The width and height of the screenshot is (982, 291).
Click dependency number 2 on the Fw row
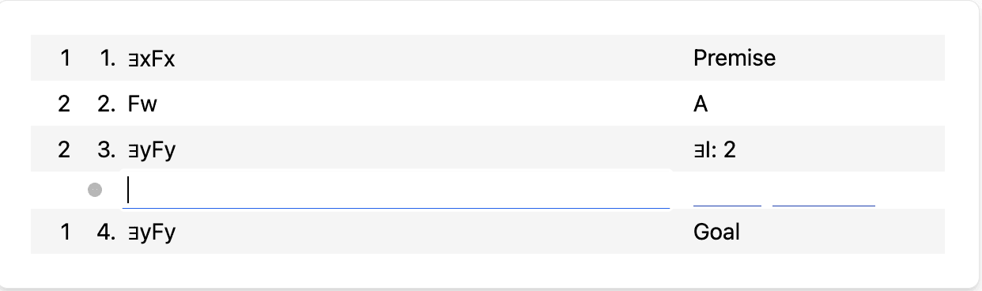point(64,104)
